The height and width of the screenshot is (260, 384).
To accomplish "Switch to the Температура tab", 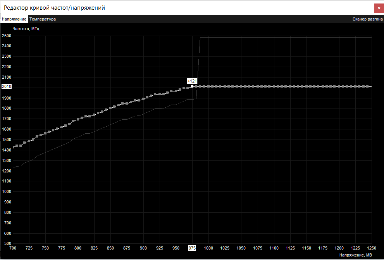I will pos(43,19).
